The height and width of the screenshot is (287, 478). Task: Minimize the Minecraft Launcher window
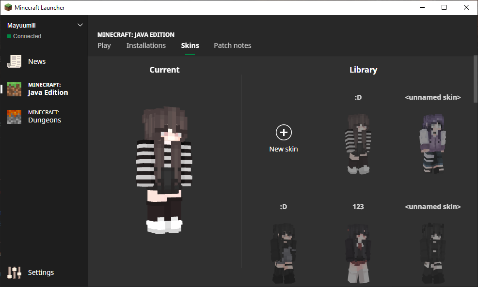coord(422,7)
